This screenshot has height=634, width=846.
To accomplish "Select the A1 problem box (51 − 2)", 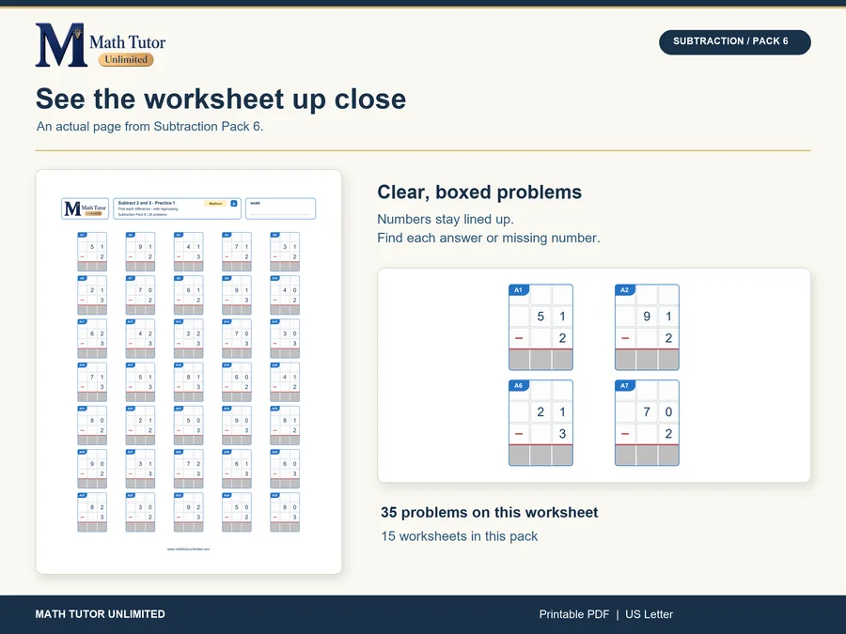I will (x=540, y=327).
